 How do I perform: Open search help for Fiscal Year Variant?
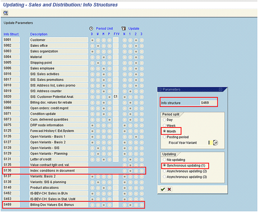coord(216,142)
